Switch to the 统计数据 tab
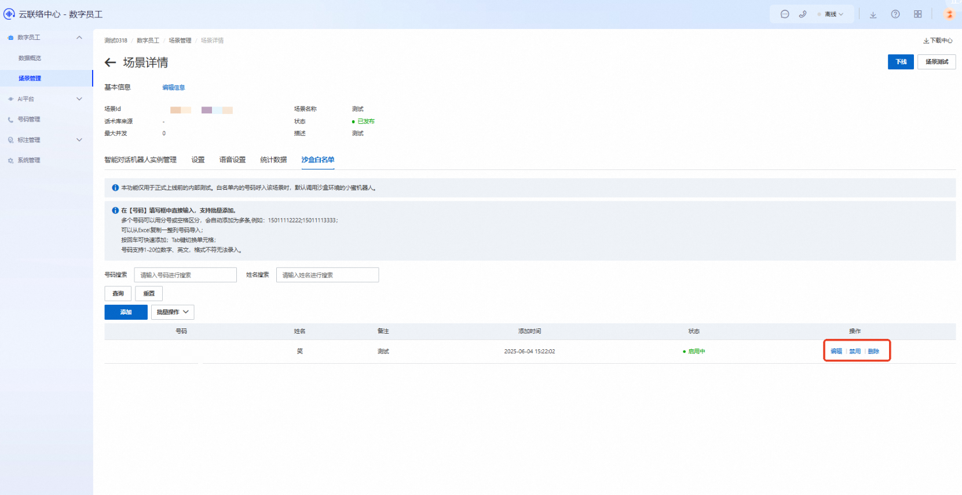The image size is (962, 495). tap(273, 160)
